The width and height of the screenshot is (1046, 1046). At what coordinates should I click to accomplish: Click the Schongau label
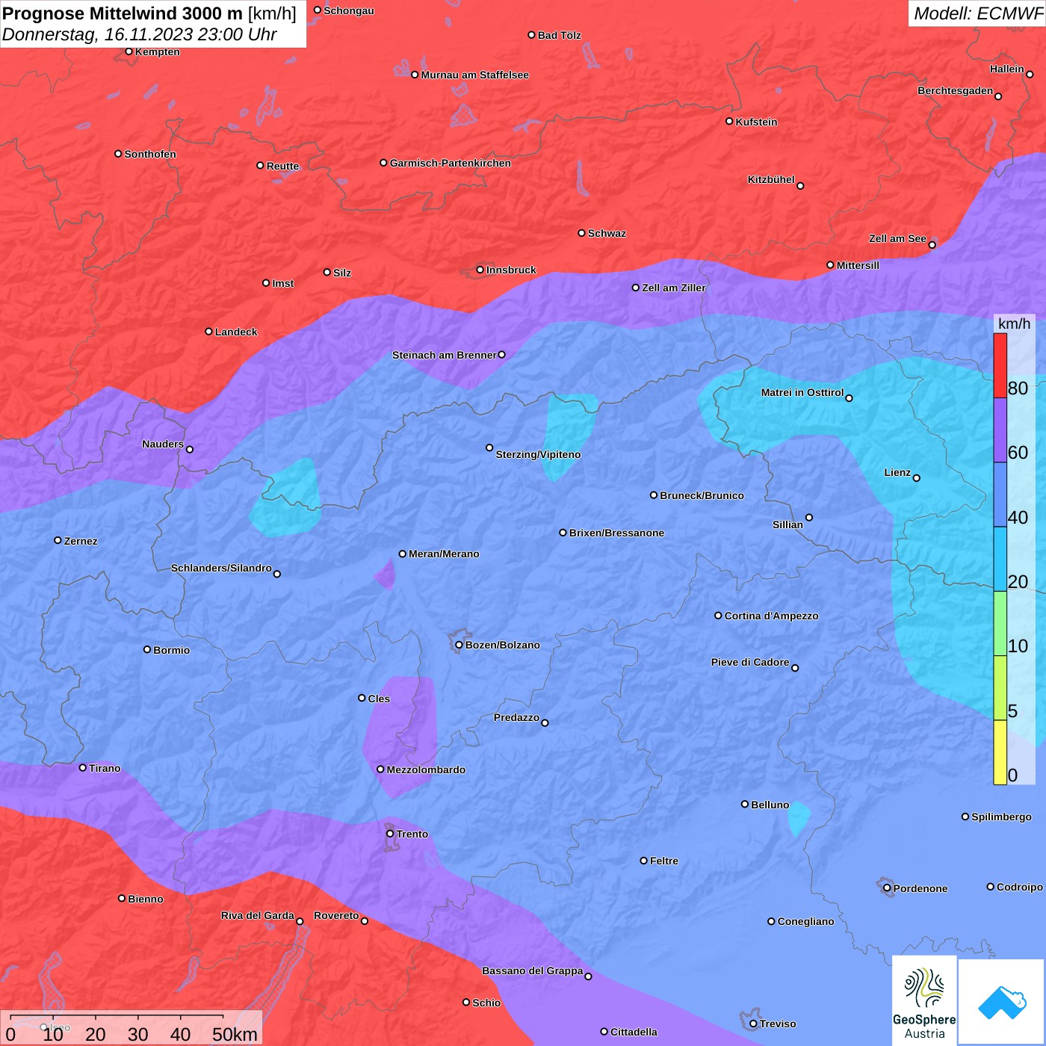click(348, 10)
